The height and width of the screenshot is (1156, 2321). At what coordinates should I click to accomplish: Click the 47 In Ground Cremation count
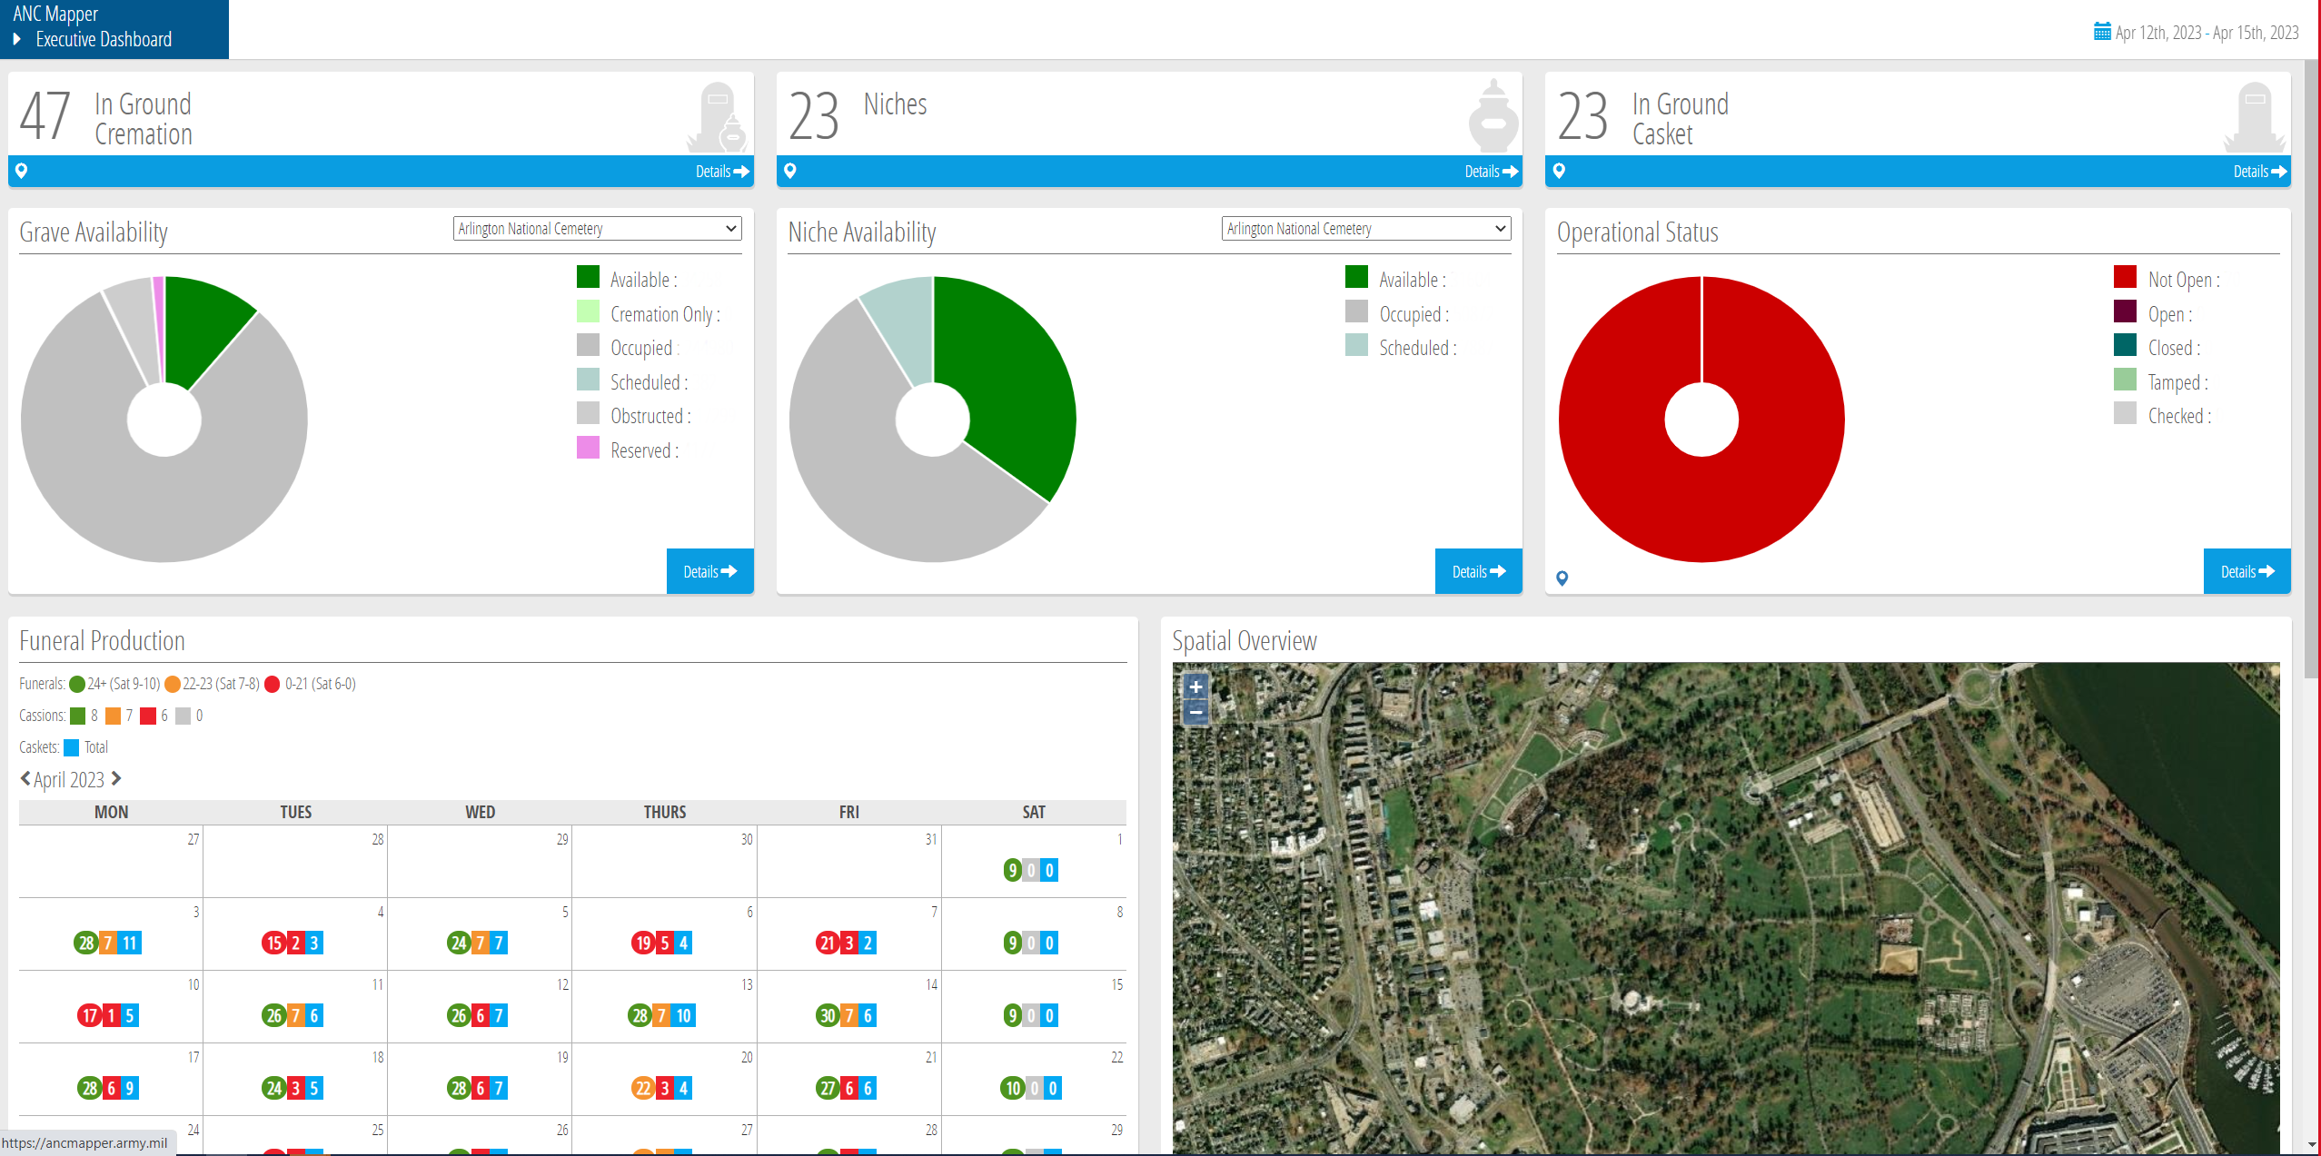[x=45, y=116]
